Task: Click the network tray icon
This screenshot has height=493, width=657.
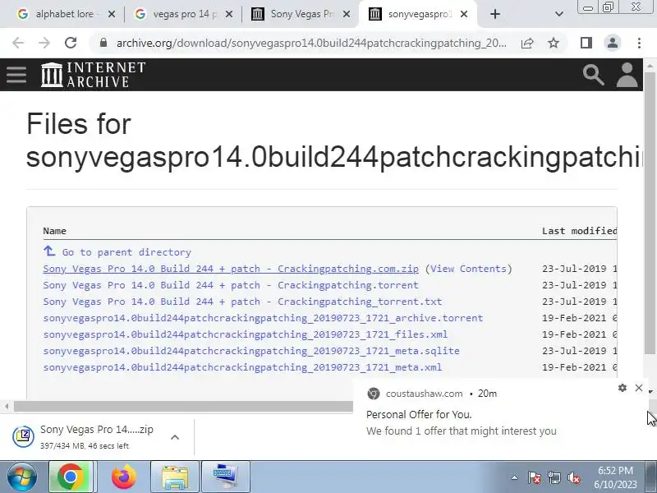Action: coord(554,477)
